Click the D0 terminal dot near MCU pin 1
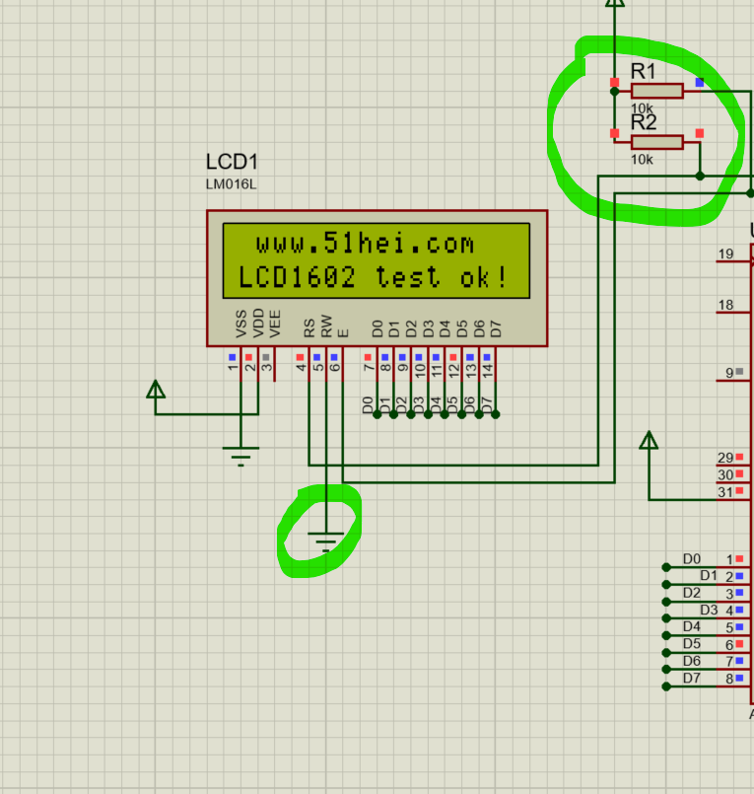This screenshot has width=754, height=794. (x=666, y=567)
